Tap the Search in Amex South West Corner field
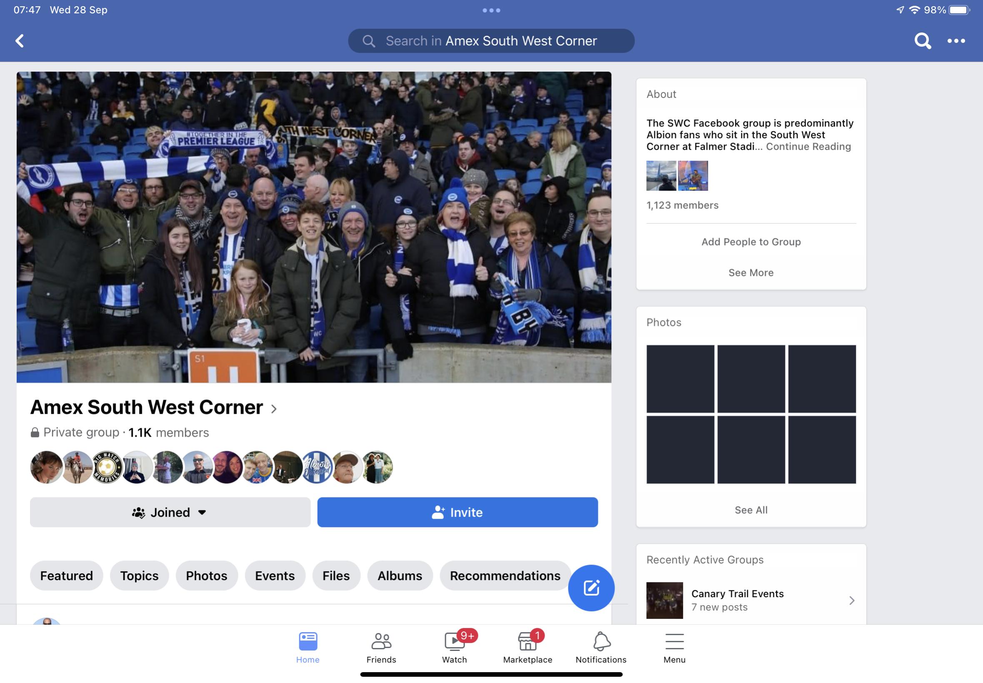Image resolution: width=983 pixels, height=683 pixels. [x=491, y=41]
